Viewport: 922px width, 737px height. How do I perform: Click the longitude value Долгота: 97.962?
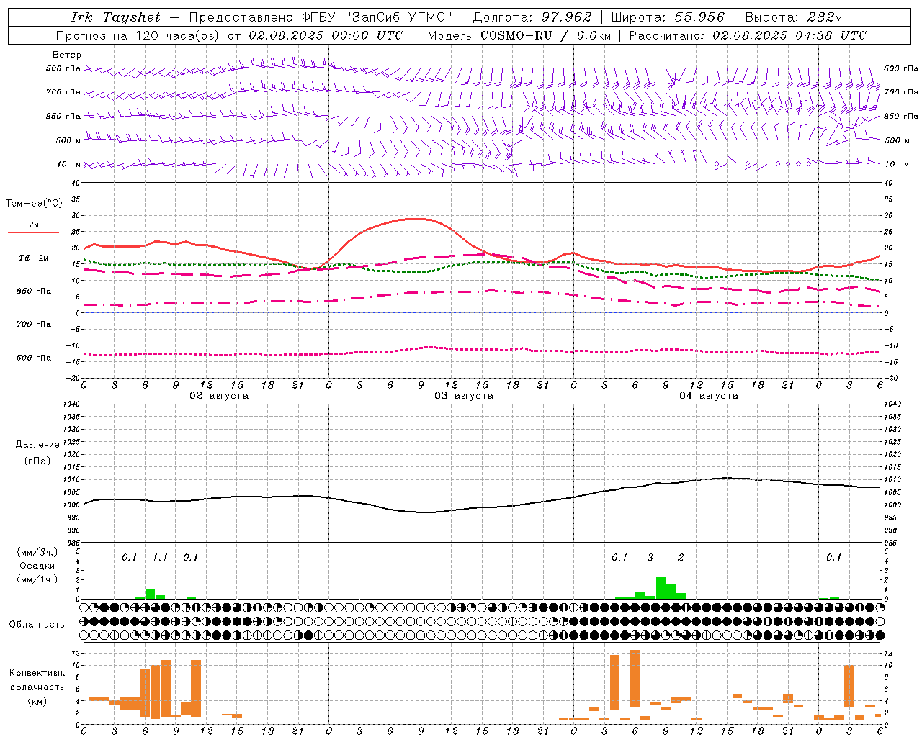(532, 17)
